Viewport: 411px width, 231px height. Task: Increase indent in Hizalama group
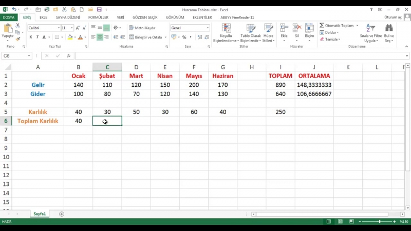pyautogui.click(x=122, y=37)
